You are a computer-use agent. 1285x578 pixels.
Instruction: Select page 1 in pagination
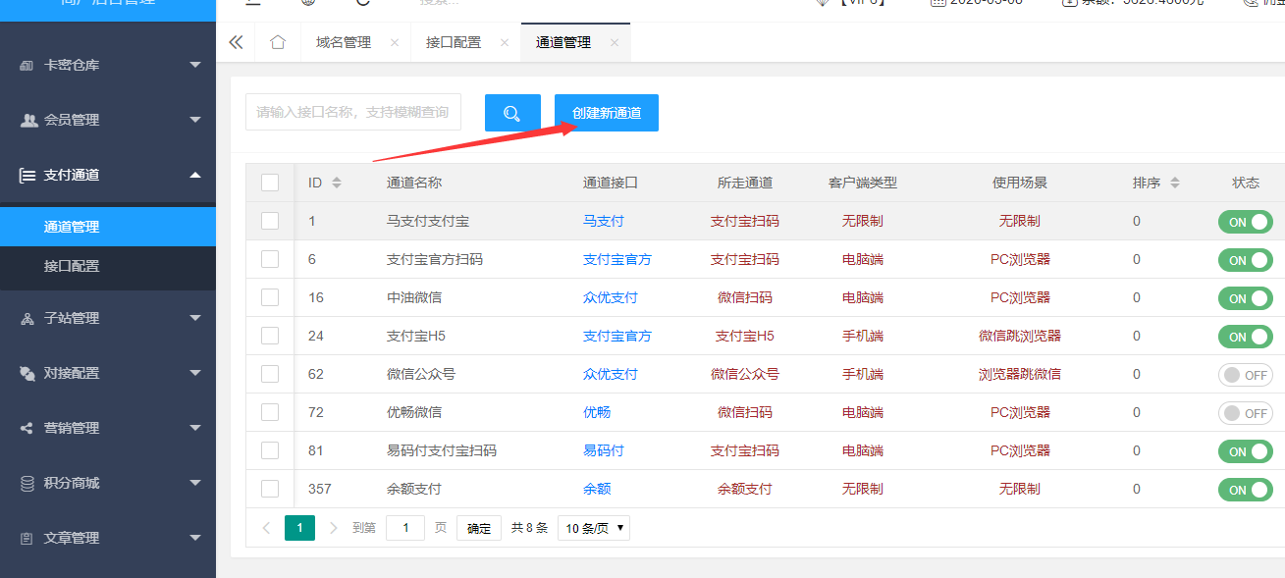click(x=299, y=528)
